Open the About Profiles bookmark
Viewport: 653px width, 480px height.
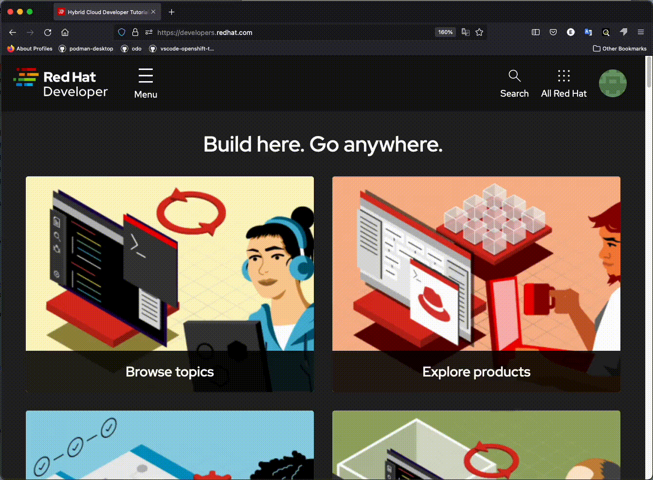tap(30, 49)
